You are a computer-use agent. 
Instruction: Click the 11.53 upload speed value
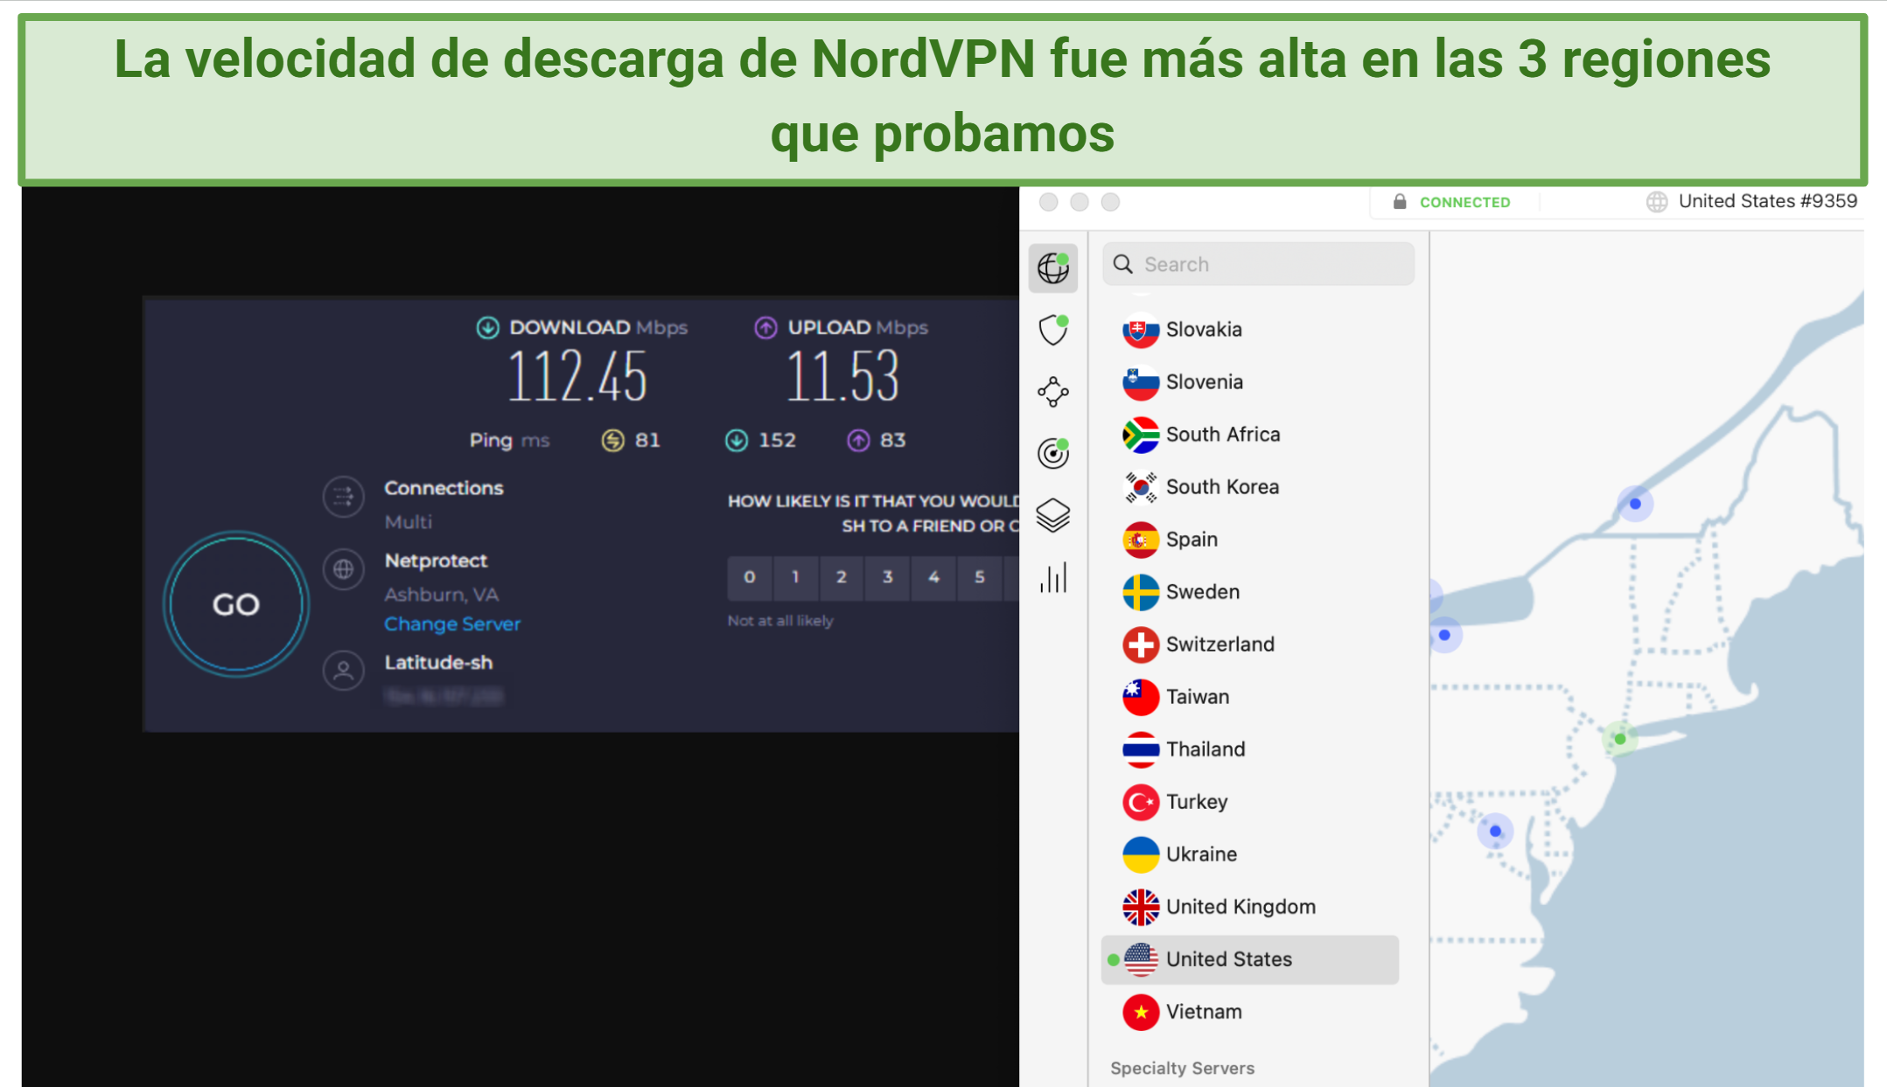(842, 377)
